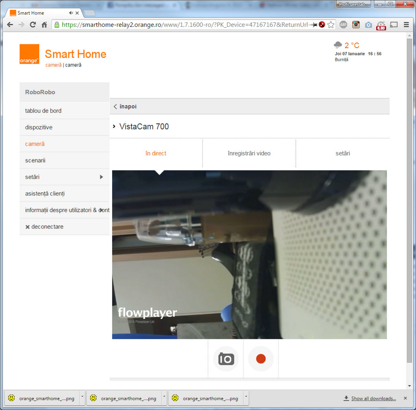Click Show all downloads link
This screenshot has width=416, height=410.
pos(373,398)
